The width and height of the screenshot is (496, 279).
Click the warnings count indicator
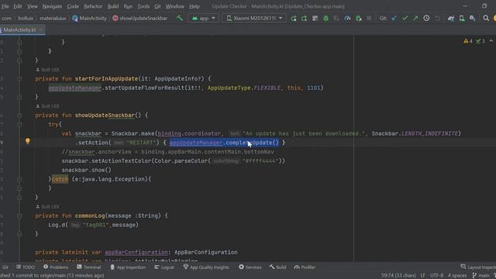(468, 41)
